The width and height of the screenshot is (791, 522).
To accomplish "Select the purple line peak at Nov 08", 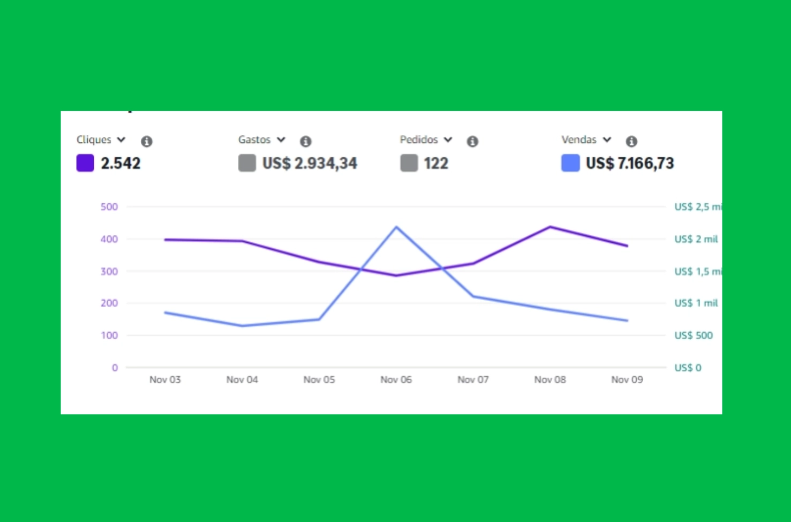I will [550, 227].
